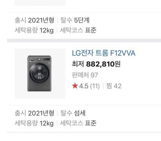Tap the gray washing machine product thumbnail

(40, 73)
